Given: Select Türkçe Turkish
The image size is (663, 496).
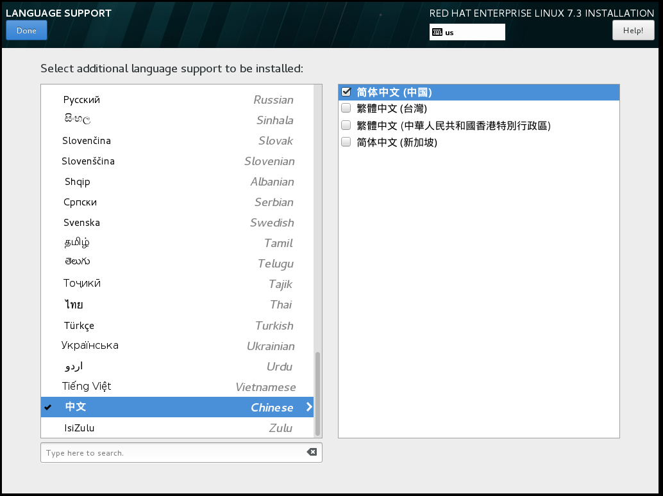Looking at the screenshot, I should tap(177, 325).
